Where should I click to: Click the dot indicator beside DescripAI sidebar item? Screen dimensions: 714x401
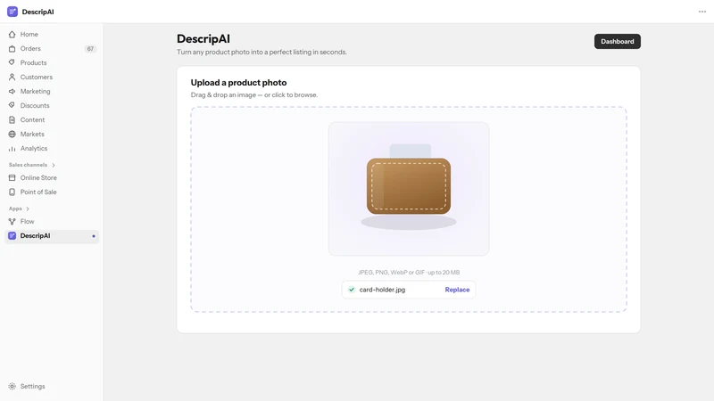(x=94, y=236)
